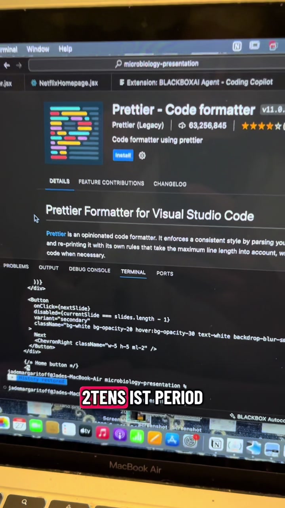Click the Install button for Prettier
The height and width of the screenshot is (508, 285).
tap(123, 155)
